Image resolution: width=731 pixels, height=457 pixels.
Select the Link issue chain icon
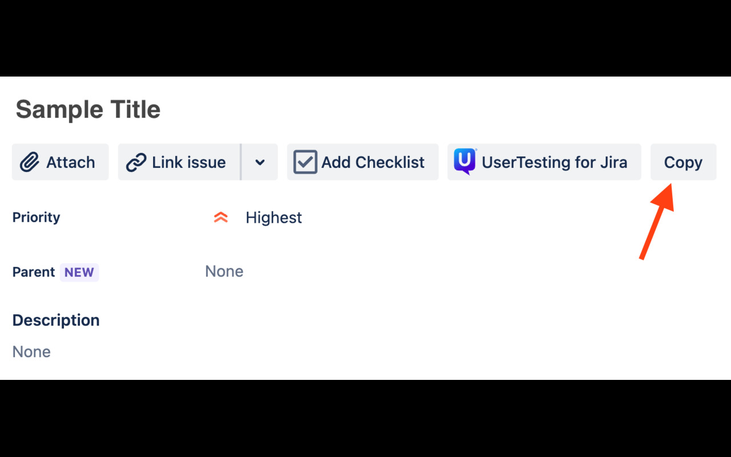tap(135, 162)
